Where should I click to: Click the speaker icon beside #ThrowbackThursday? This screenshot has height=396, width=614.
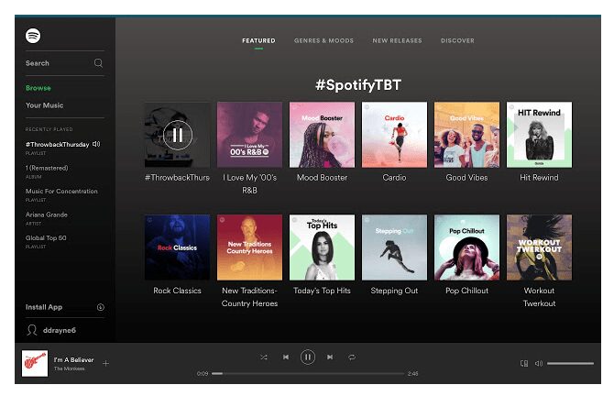pyautogui.click(x=96, y=144)
